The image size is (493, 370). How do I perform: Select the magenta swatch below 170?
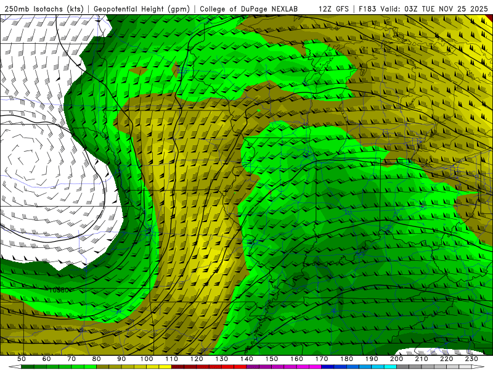point(316,366)
